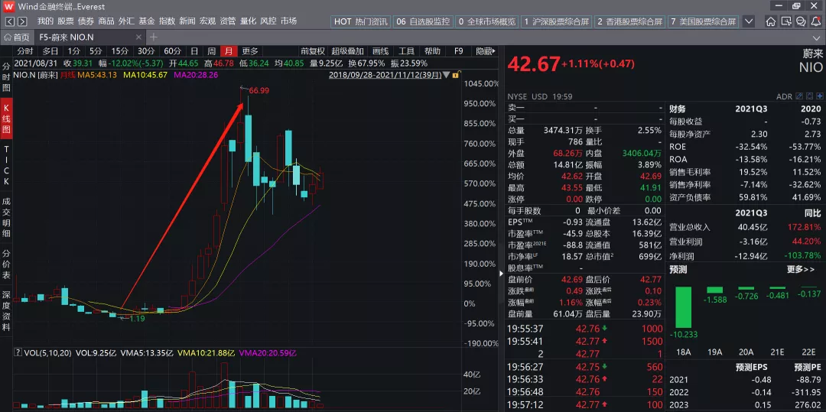Open the 前复权 adjustment dropdown
This screenshot has width=826, height=412.
point(313,51)
